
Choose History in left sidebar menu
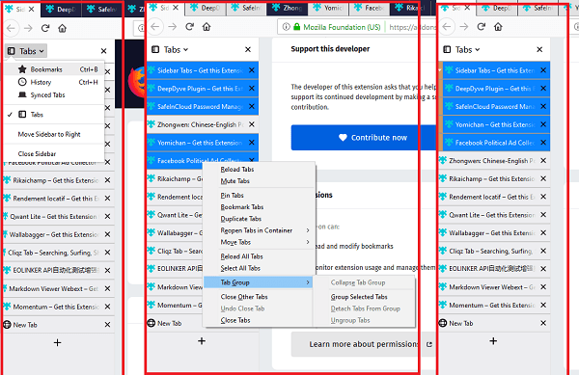[54, 82]
